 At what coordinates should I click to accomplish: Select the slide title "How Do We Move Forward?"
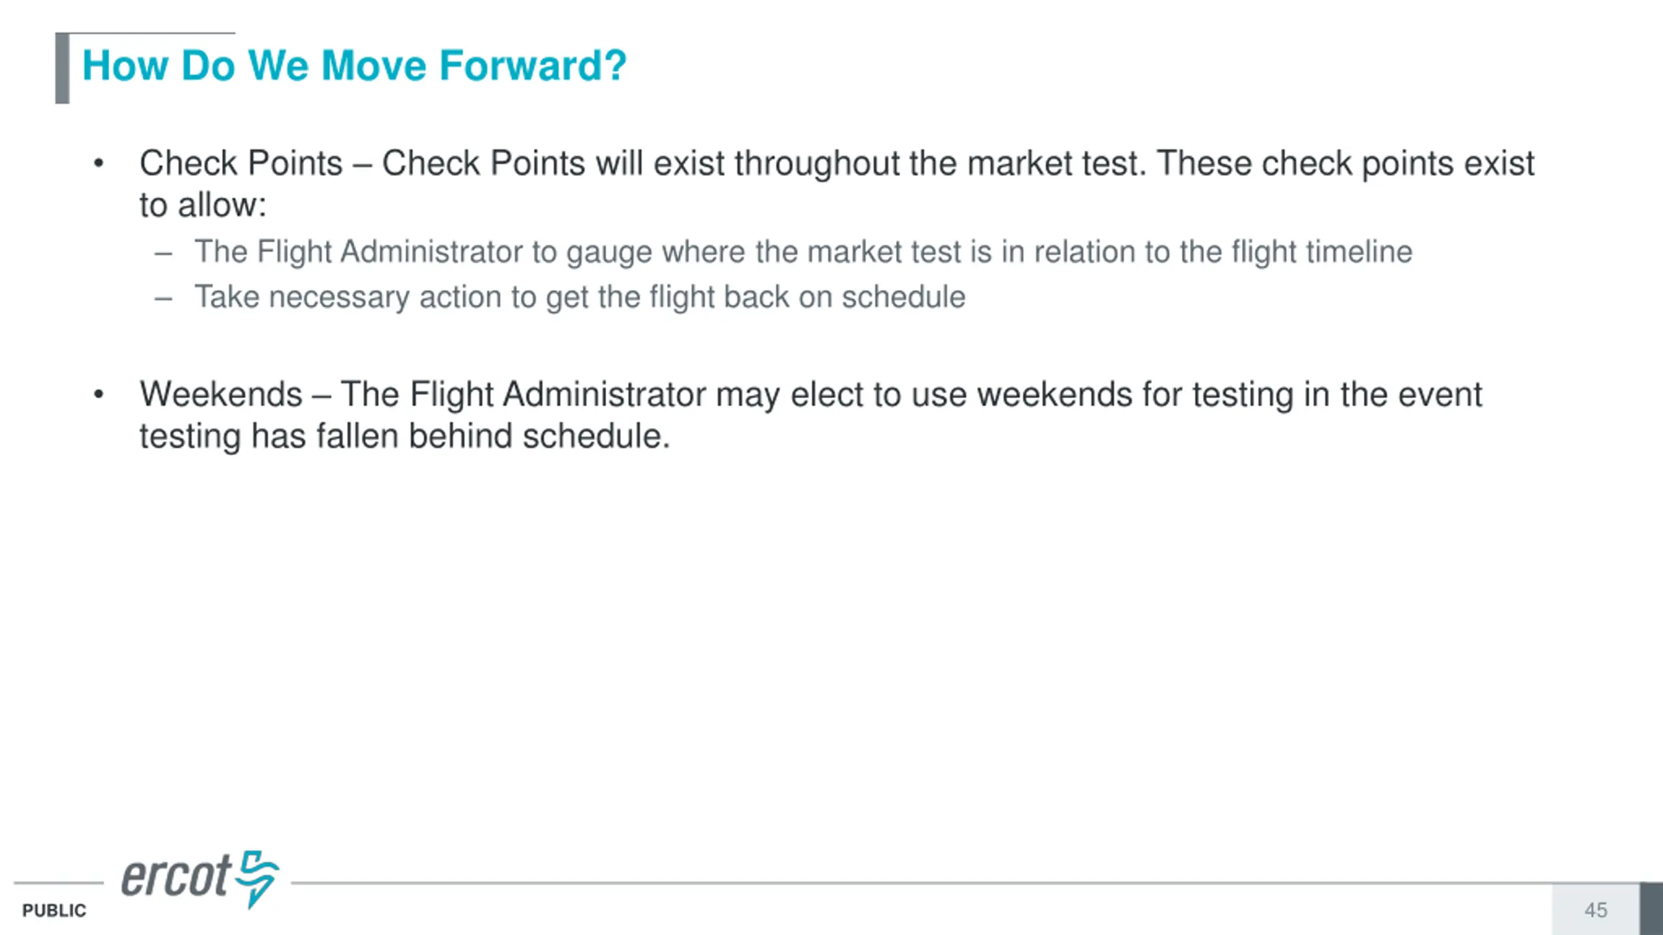point(354,66)
